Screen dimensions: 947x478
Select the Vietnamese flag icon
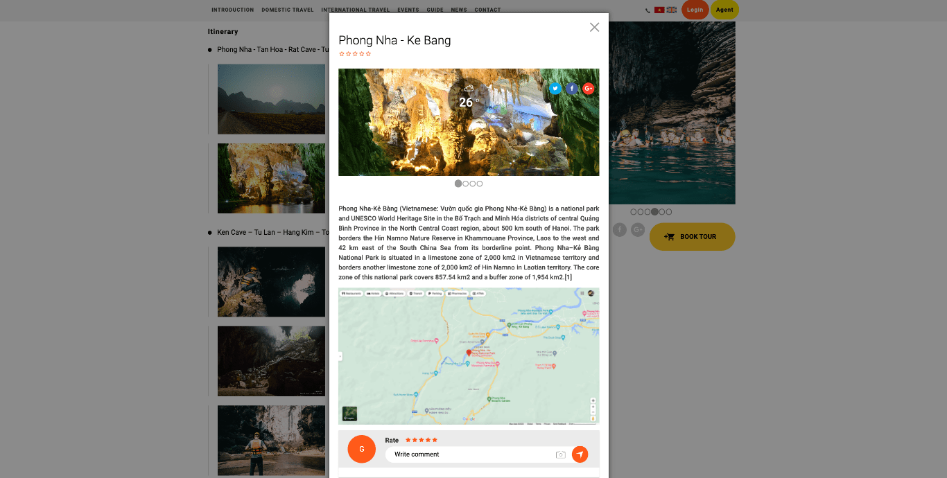[659, 10]
